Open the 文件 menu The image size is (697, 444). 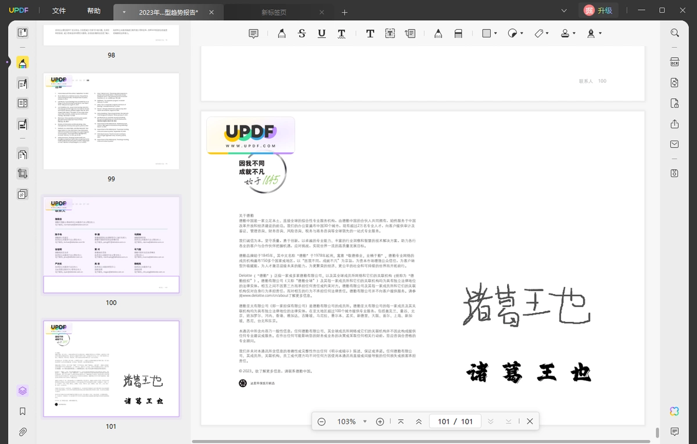[59, 11]
